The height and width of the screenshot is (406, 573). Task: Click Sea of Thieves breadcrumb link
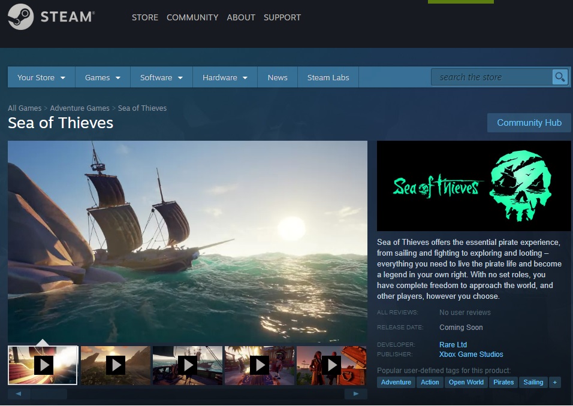tap(142, 108)
